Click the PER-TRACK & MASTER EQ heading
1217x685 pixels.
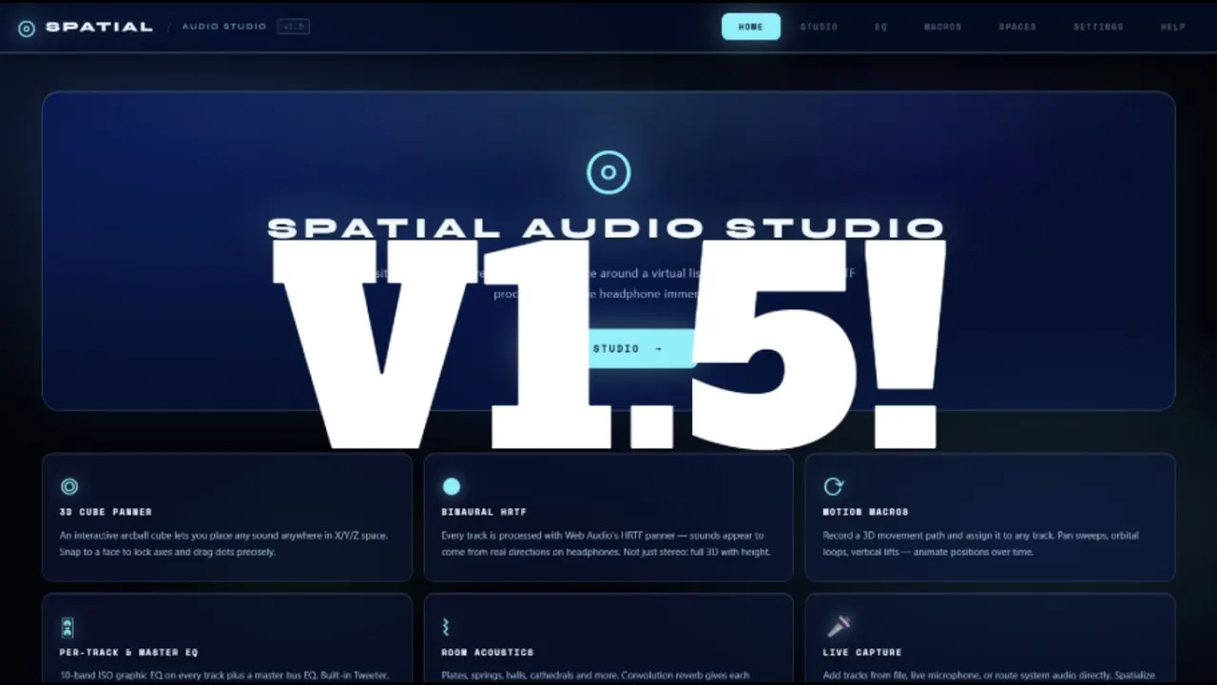tap(128, 653)
